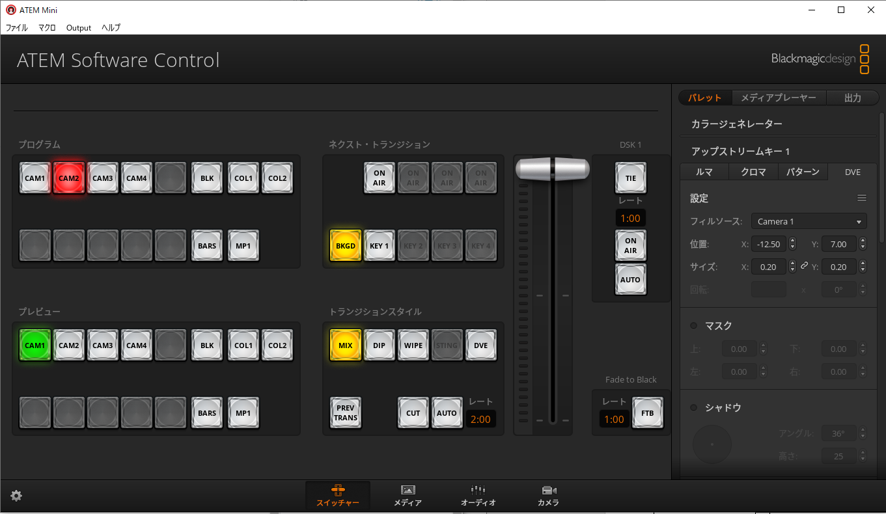
Task: Select MP1 on the プログラム bus
Action: [x=243, y=246]
